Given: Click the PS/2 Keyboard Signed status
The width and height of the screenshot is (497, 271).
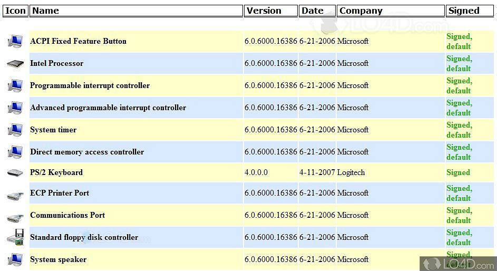Looking at the screenshot, I should [459, 172].
